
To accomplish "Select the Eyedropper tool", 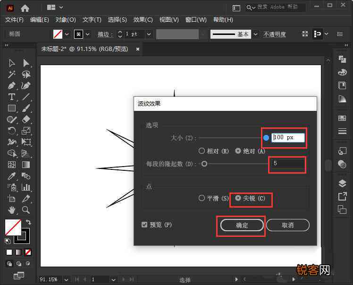I will coord(12,176).
